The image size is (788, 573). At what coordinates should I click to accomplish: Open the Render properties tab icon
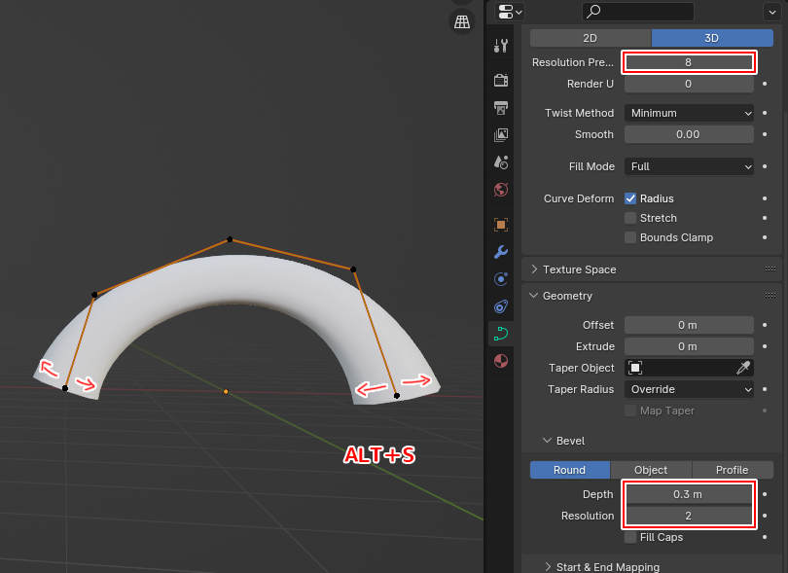click(x=501, y=81)
